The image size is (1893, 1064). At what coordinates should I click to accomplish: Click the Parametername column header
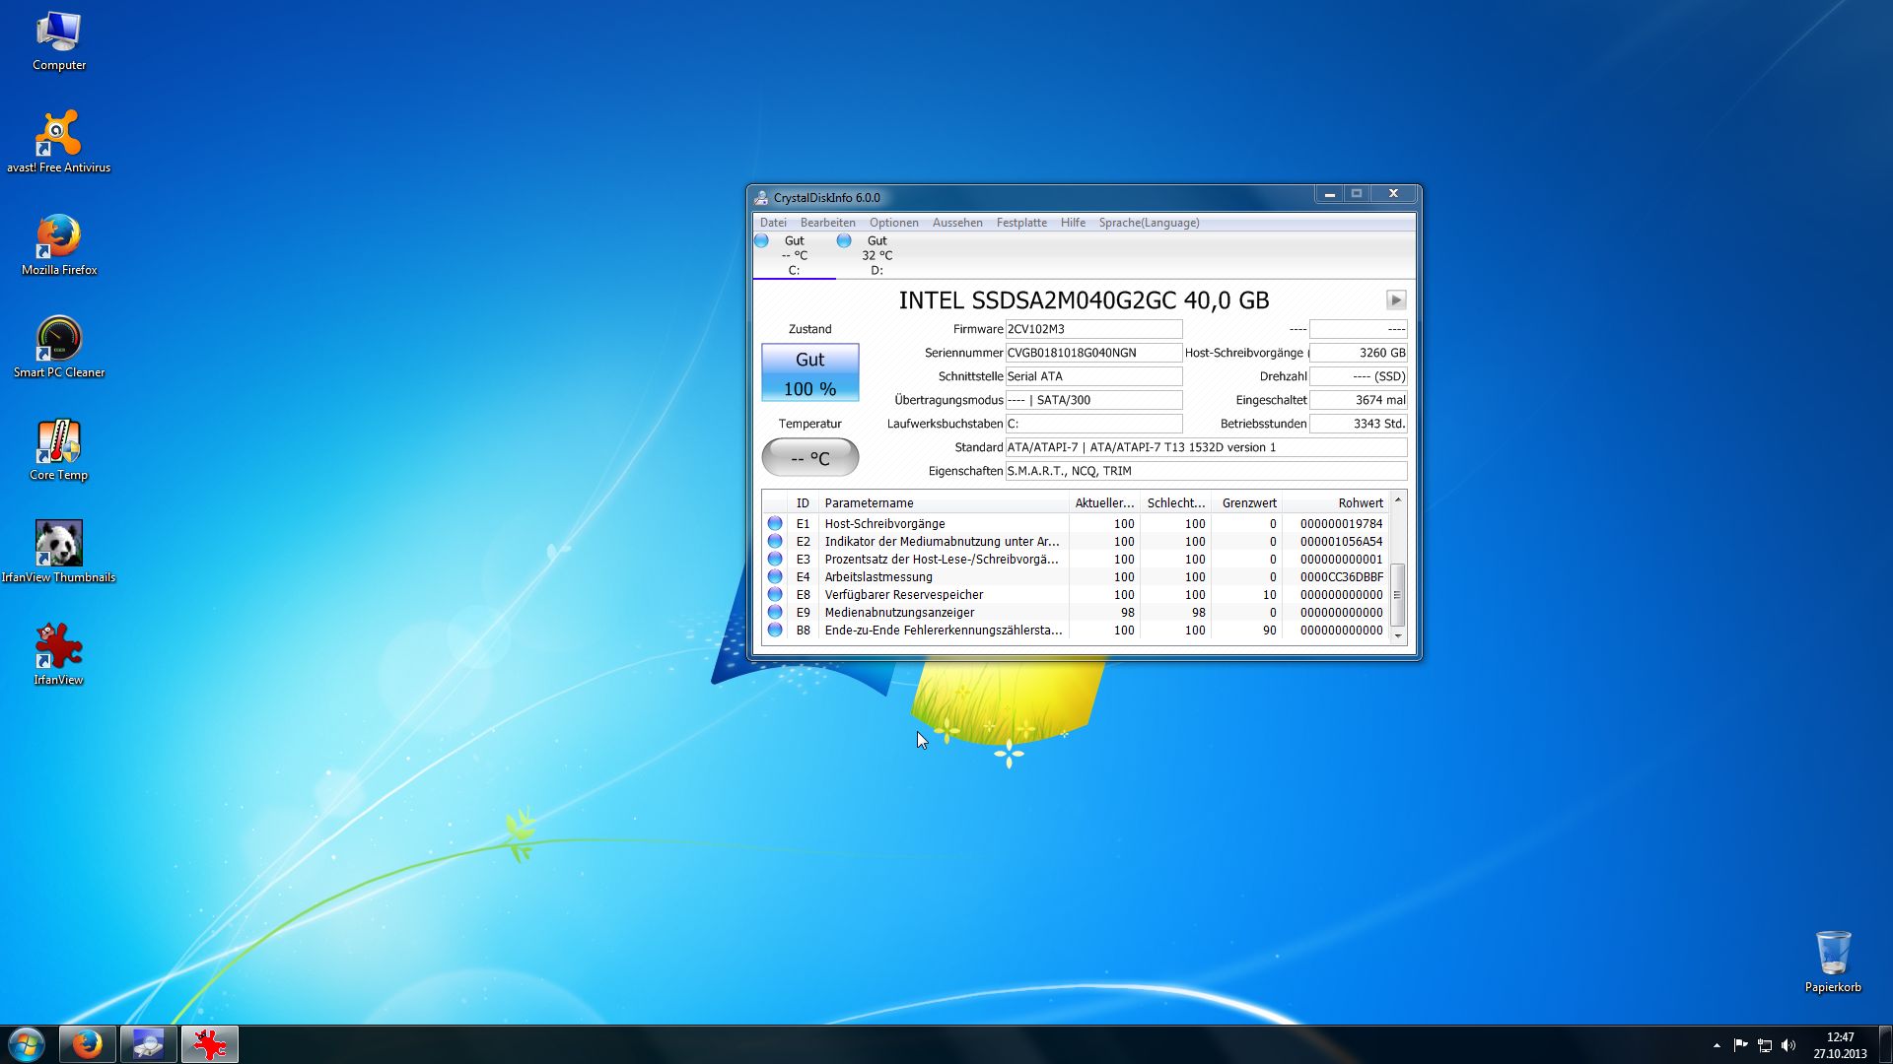(x=944, y=503)
